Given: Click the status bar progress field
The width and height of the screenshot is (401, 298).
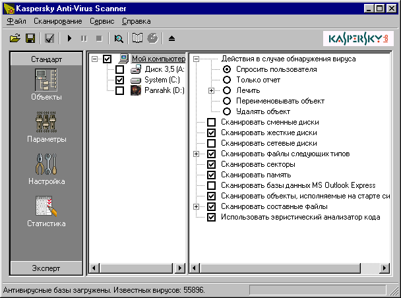Looking at the screenshot, I should pyautogui.click(x=317, y=290).
